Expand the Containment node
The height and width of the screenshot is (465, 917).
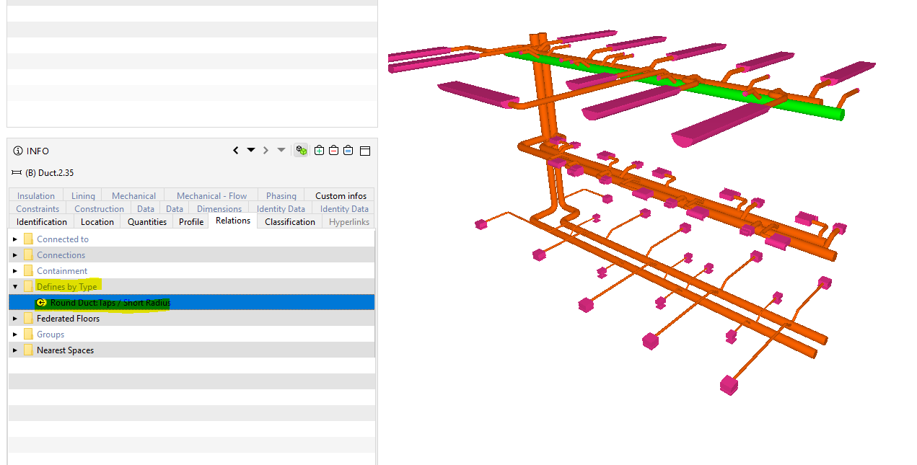click(x=15, y=271)
